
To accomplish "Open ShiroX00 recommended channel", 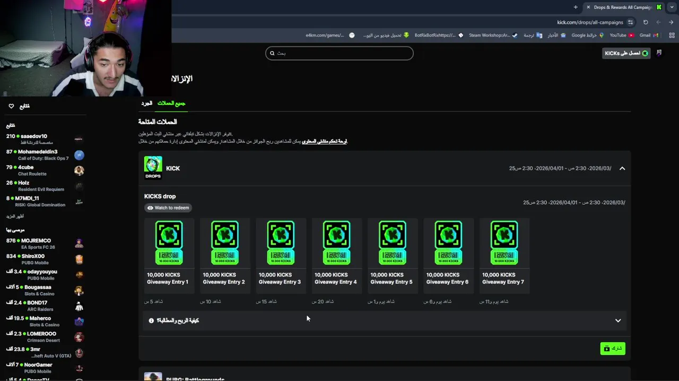I will click(45, 259).
